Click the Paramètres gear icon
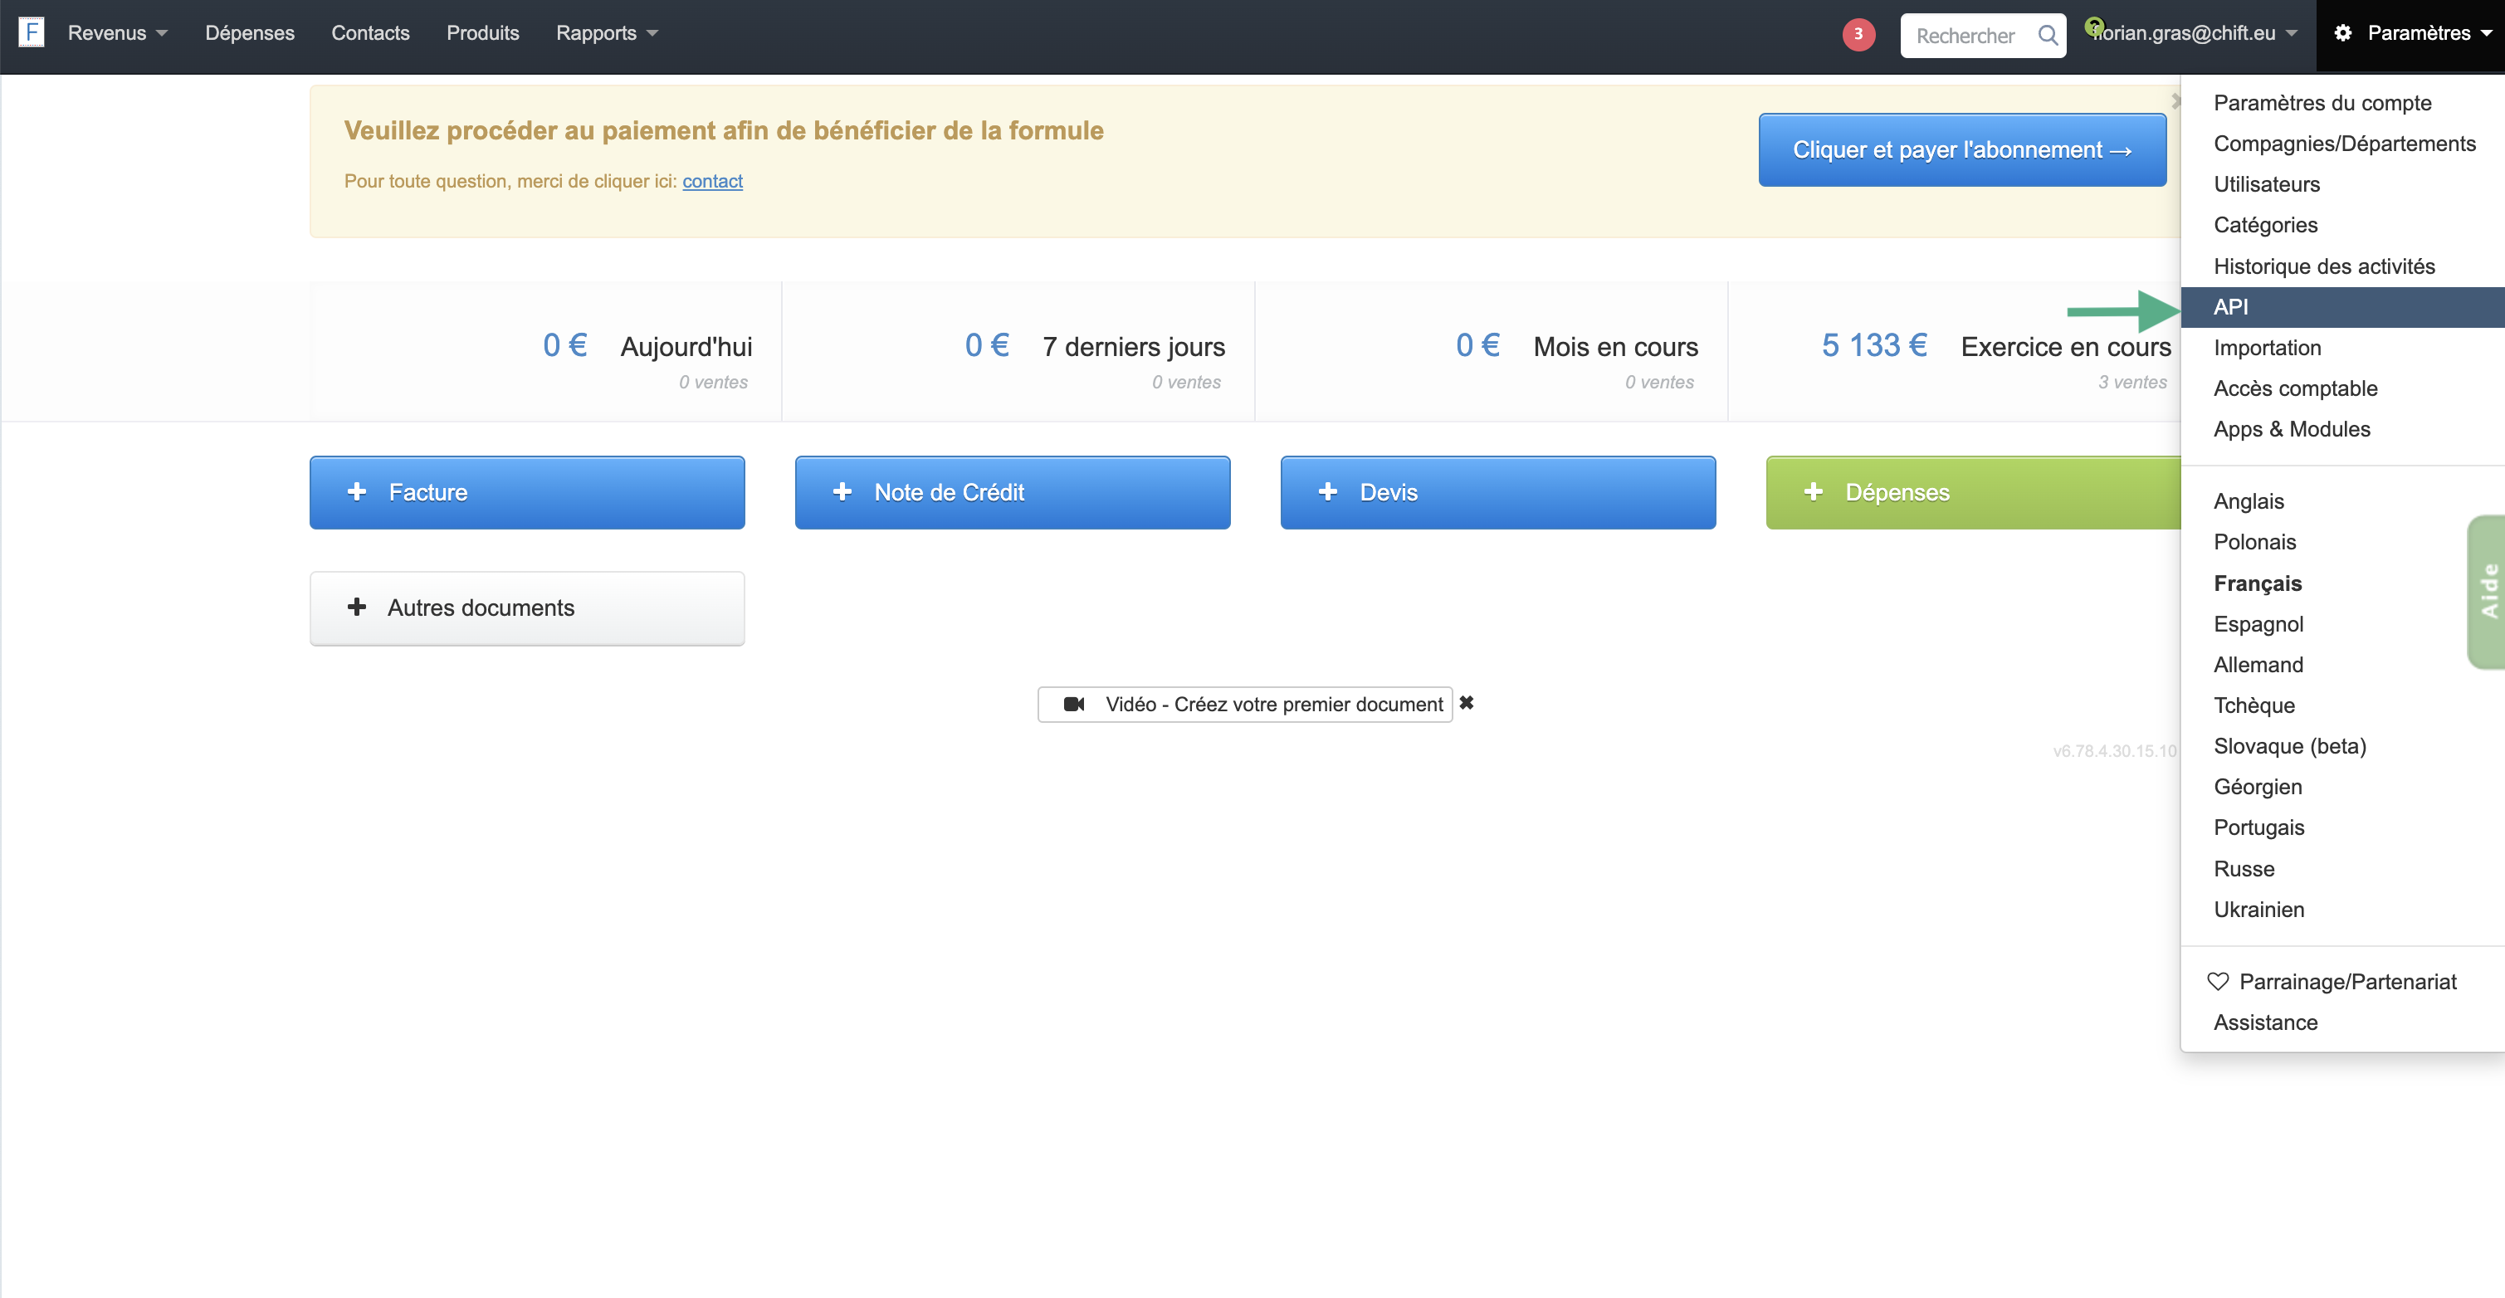This screenshot has width=2505, height=1298. pyautogui.click(x=2342, y=33)
